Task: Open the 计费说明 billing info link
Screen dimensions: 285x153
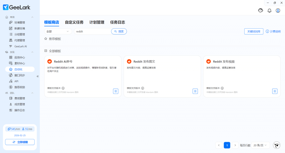Action: 273,31
